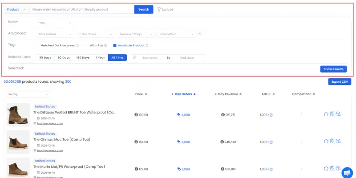Click the End date field

[187, 58]
